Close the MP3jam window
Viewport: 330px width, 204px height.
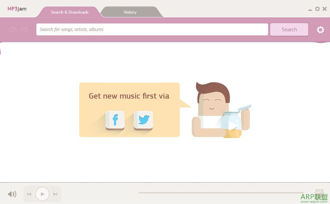click(x=325, y=9)
